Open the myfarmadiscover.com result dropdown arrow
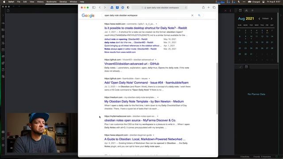The image size is (283, 159). [x=157, y=116]
